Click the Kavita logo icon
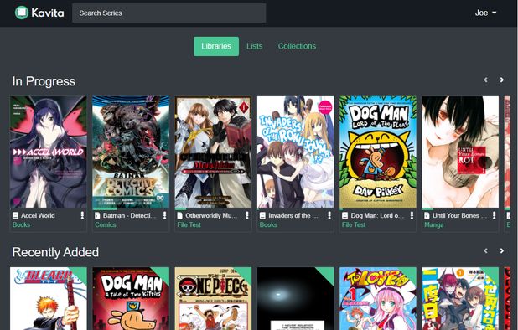Viewport: 518px width, 330px height. pos(22,13)
